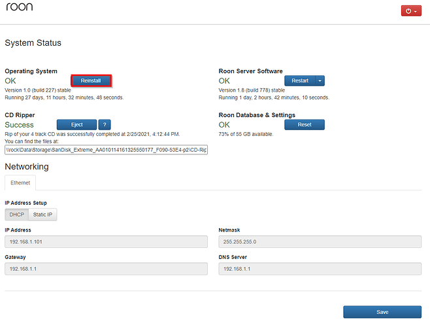
Task: Click the 'You can find the files at:' text
Action: coord(32,141)
